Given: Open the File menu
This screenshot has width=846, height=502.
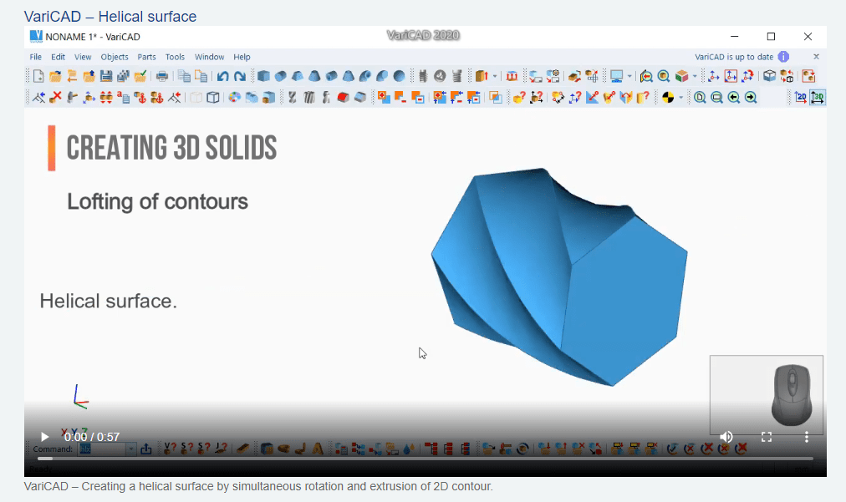Looking at the screenshot, I should [x=36, y=57].
